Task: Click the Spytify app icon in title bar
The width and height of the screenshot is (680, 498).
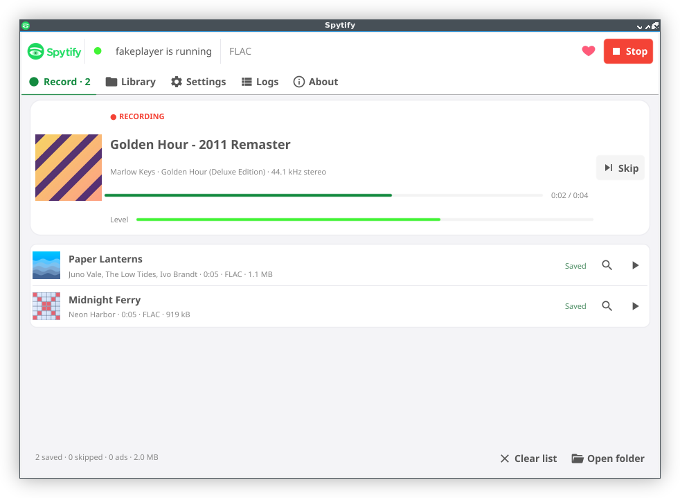Action: pyautogui.click(x=26, y=26)
